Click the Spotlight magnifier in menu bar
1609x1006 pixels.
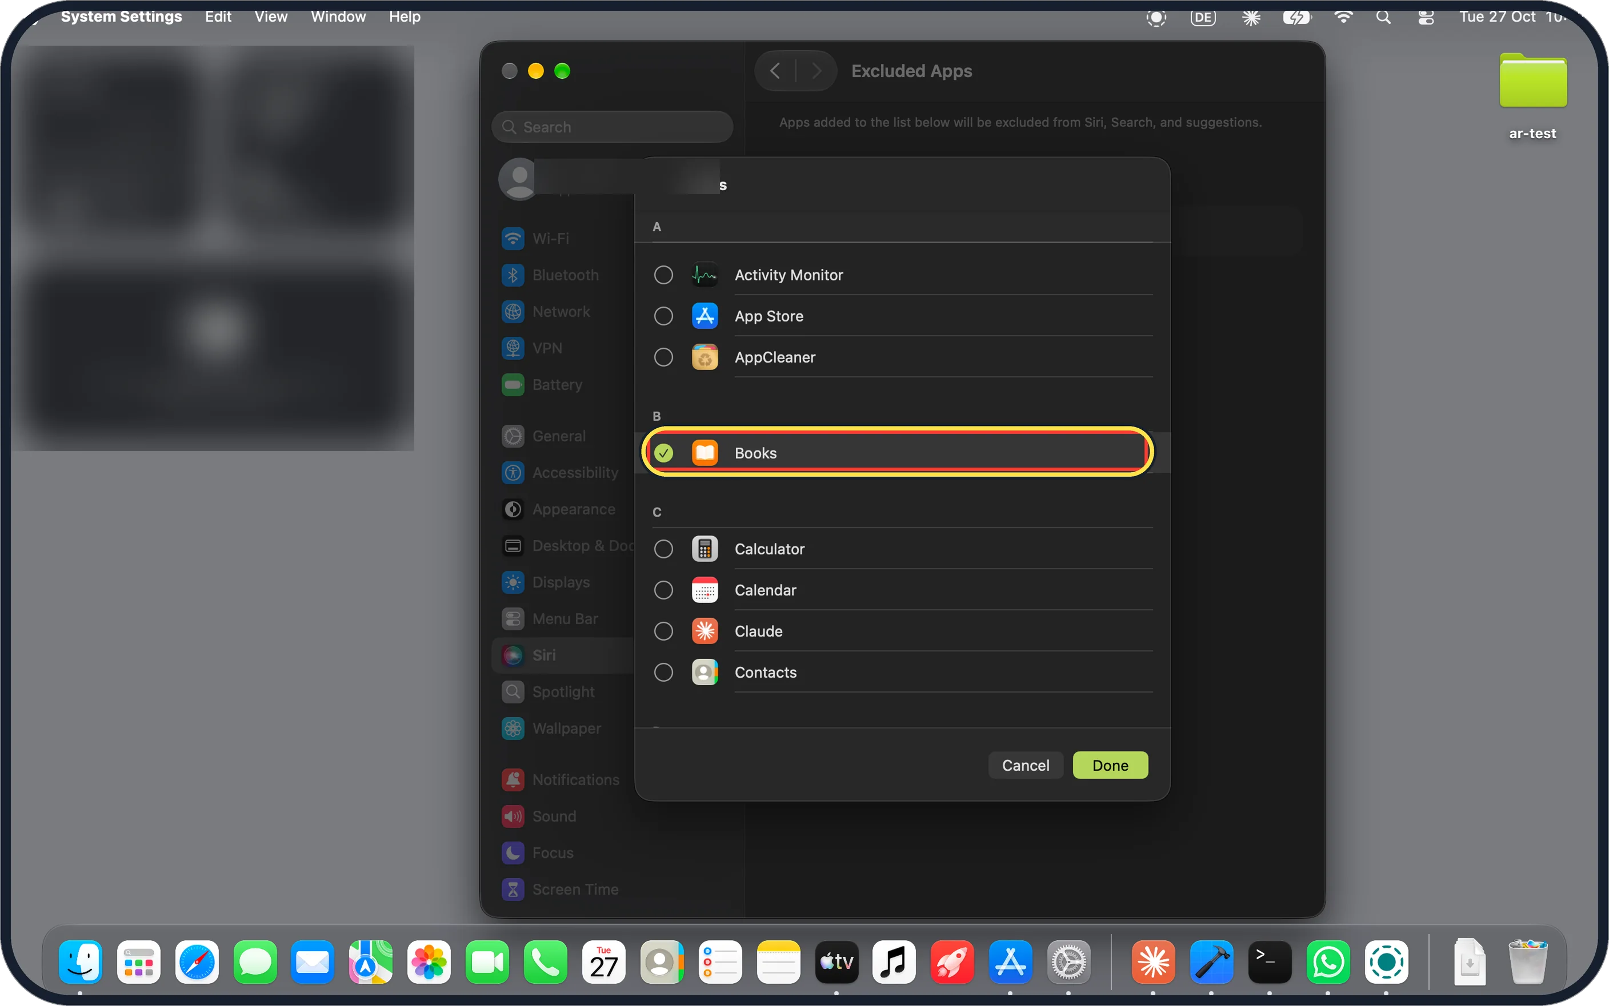(1383, 17)
